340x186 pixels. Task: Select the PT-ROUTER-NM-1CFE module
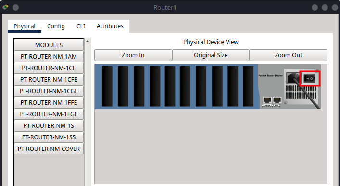[49, 80]
